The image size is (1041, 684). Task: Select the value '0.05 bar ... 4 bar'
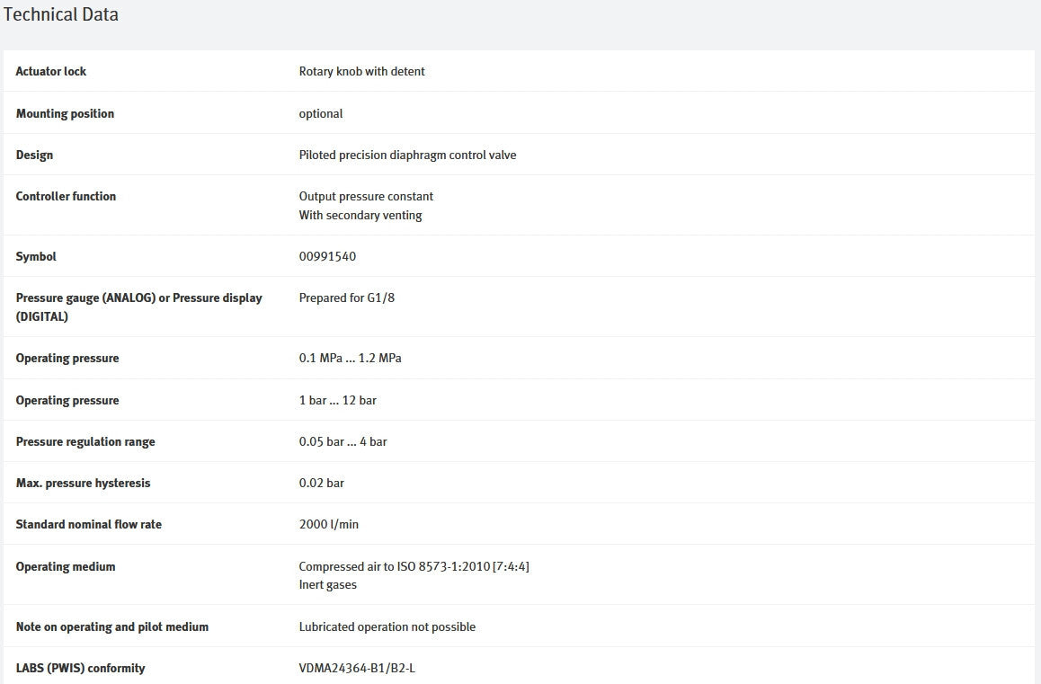point(343,441)
